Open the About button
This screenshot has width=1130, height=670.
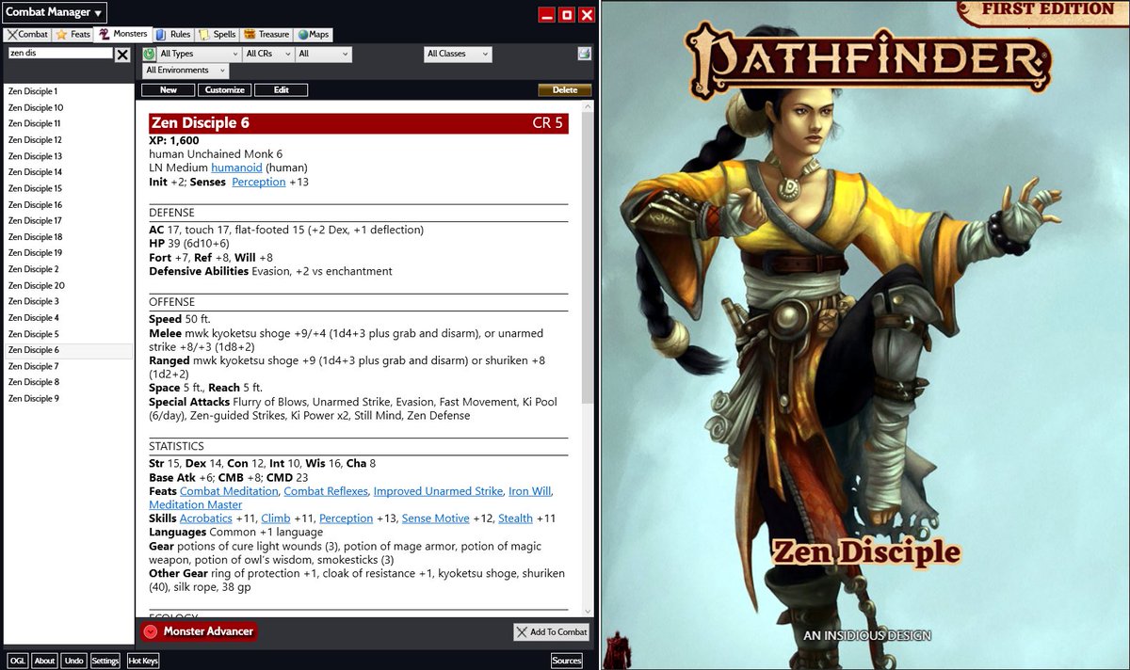point(45,661)
